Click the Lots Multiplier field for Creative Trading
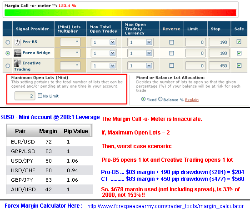The width and height of the screenshot is (250, 214). click(70, 65)
